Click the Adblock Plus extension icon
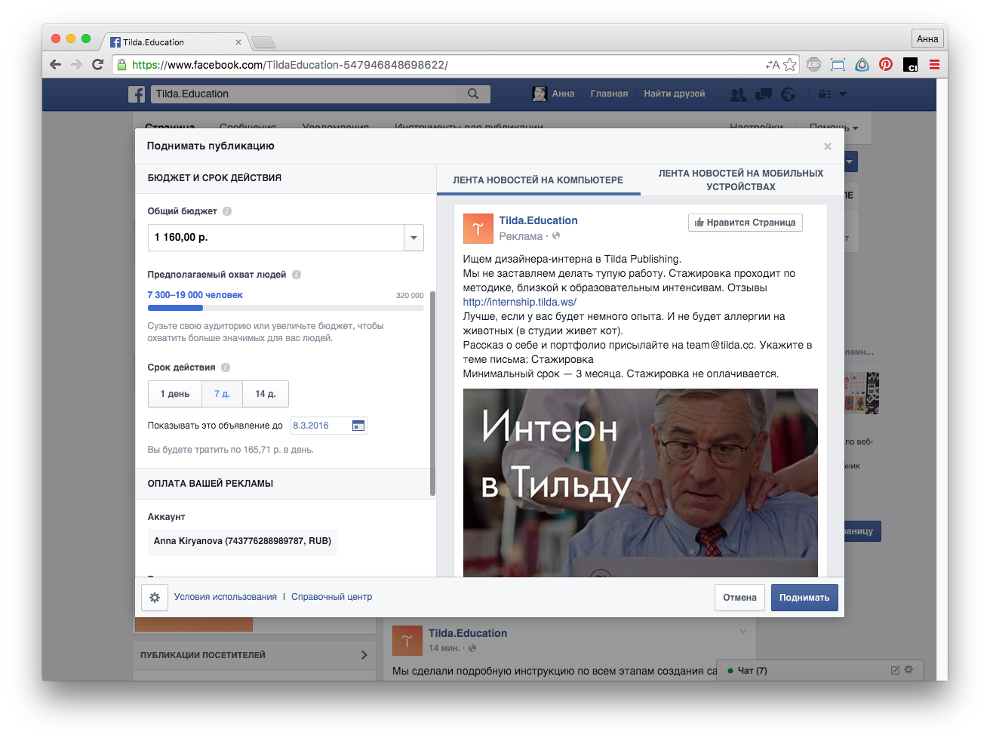Screen dimensions: 990x741 tap(813, 65)
